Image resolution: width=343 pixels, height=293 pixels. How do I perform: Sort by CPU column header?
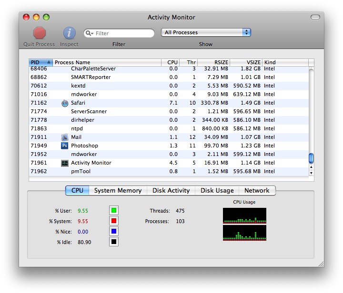tap(171, 62)
